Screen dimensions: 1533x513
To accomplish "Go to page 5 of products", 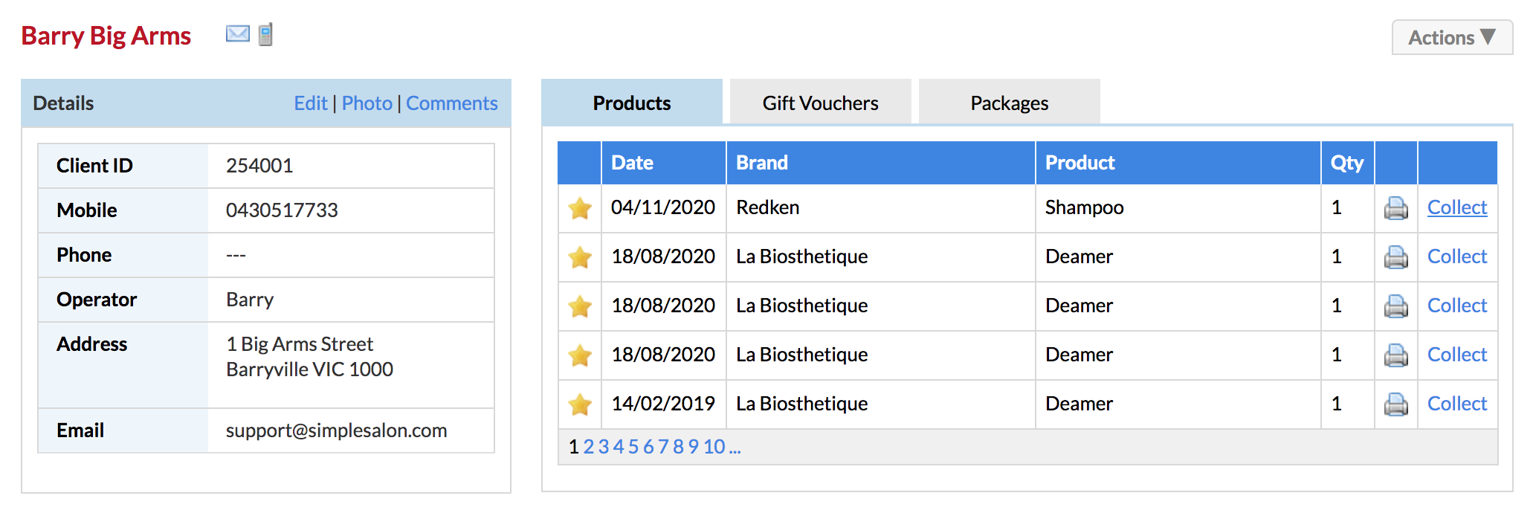I will (633, 447).
